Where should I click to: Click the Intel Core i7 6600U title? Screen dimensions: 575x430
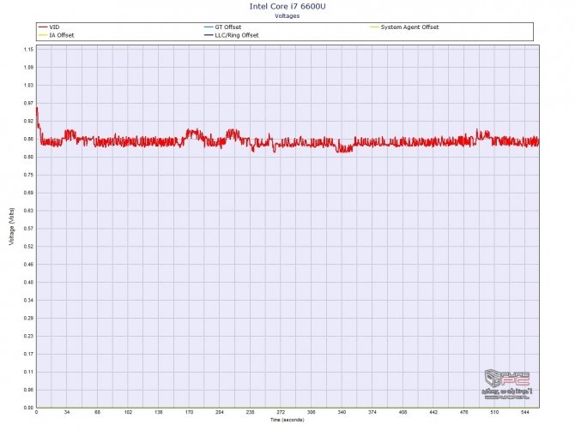point(287,6)
